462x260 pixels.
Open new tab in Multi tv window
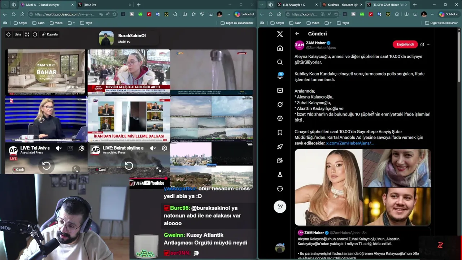click(x=139, y=5)
